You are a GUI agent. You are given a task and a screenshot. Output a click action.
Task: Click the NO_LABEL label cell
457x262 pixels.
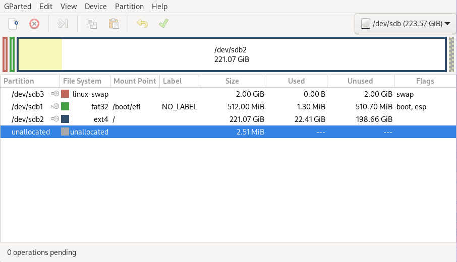pyautogui.click(x=180, y=107)
